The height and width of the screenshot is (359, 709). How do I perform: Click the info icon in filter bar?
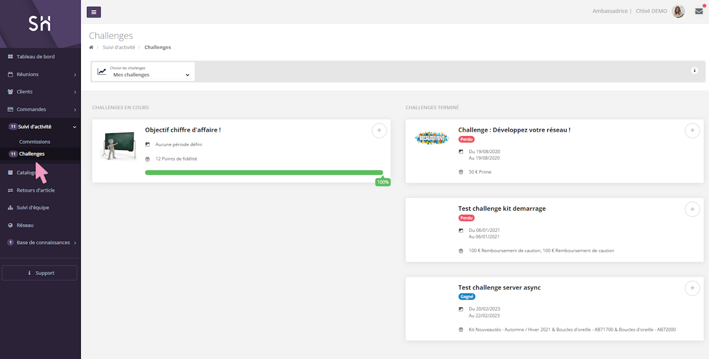(x=695, y=70)
